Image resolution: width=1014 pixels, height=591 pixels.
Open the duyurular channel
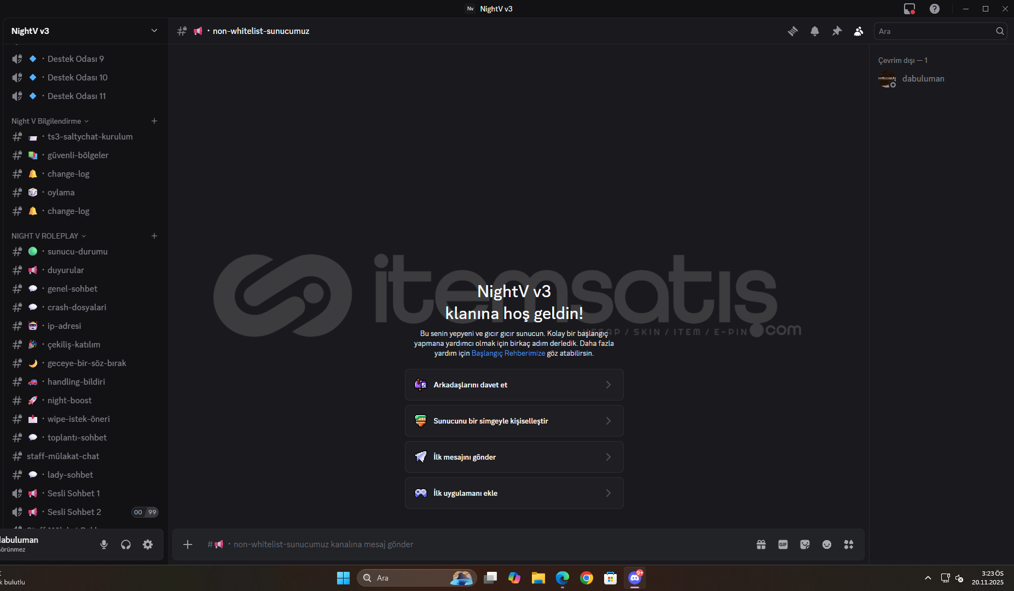[66, 270]
